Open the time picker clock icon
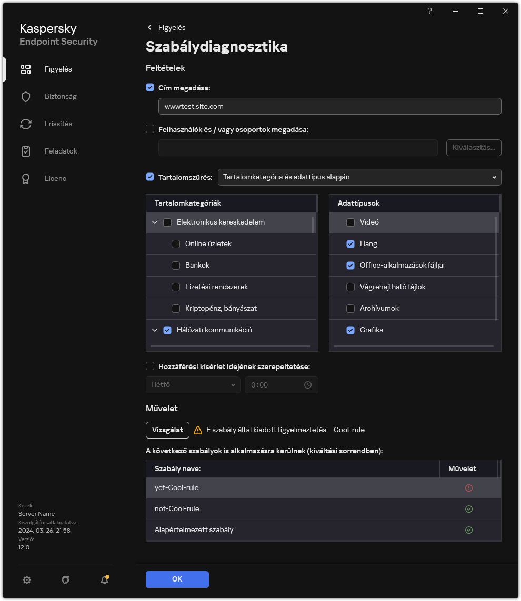521x601 pixels. click(308, 385)
